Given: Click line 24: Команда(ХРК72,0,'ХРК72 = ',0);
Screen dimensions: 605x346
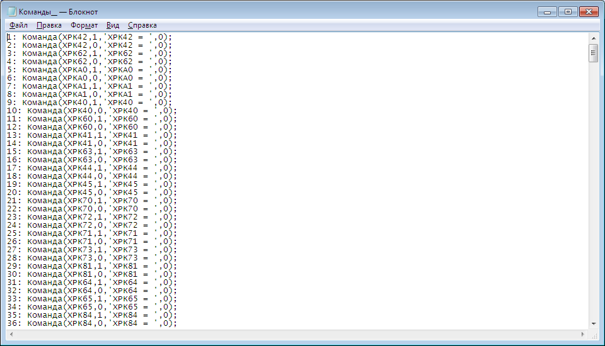Looking at the screenshot, I should click(x=92, y=225).
